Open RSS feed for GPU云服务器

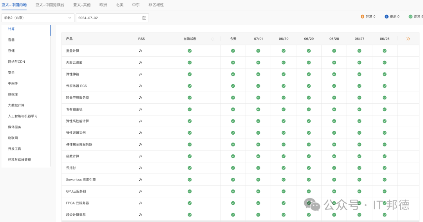140,191
